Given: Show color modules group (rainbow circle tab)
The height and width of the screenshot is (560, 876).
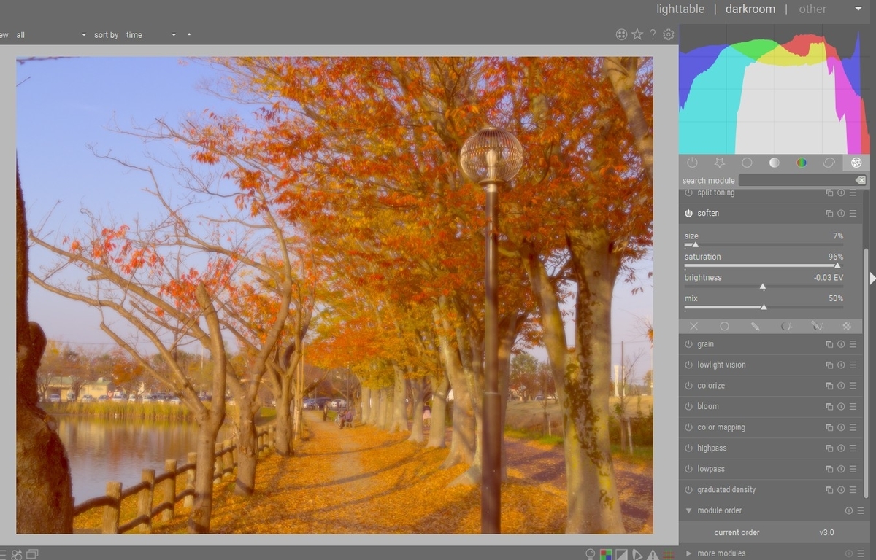Looking at the screenshot, I should [802, 163].
